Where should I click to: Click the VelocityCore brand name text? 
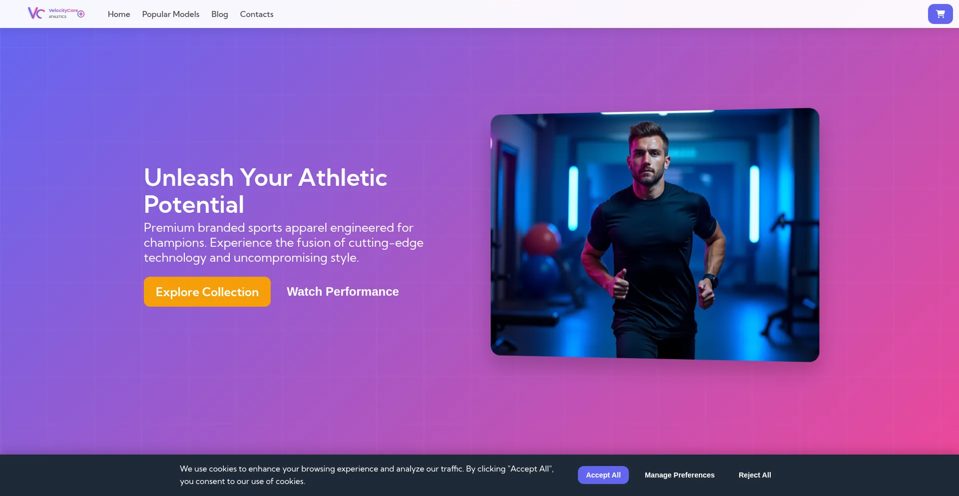pos(63,10)
